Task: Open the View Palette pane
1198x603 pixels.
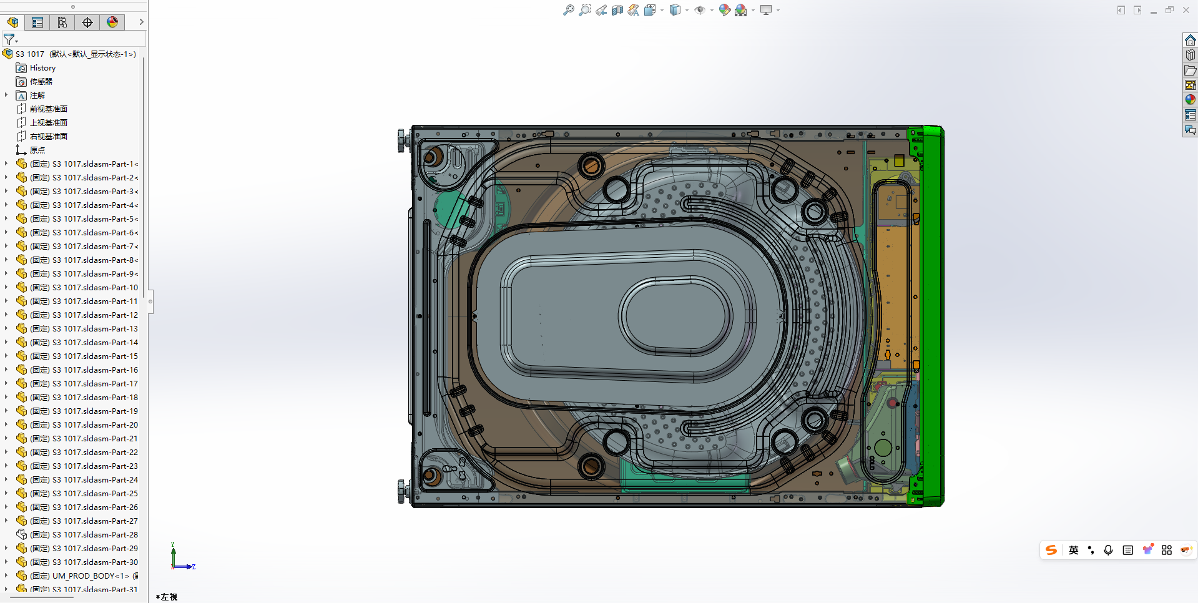Action: point(1190,85)
